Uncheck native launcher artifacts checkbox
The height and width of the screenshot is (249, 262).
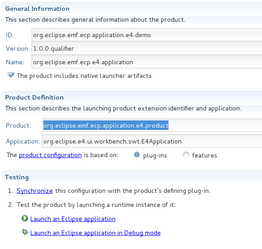(x=11, y=75)
